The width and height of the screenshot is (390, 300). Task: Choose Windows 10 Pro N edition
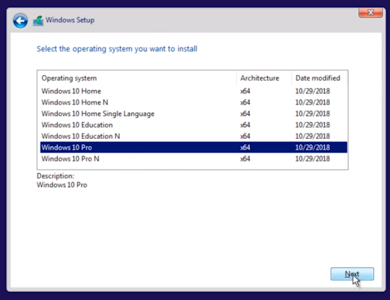pyautogui.click(x=70, y=159)
